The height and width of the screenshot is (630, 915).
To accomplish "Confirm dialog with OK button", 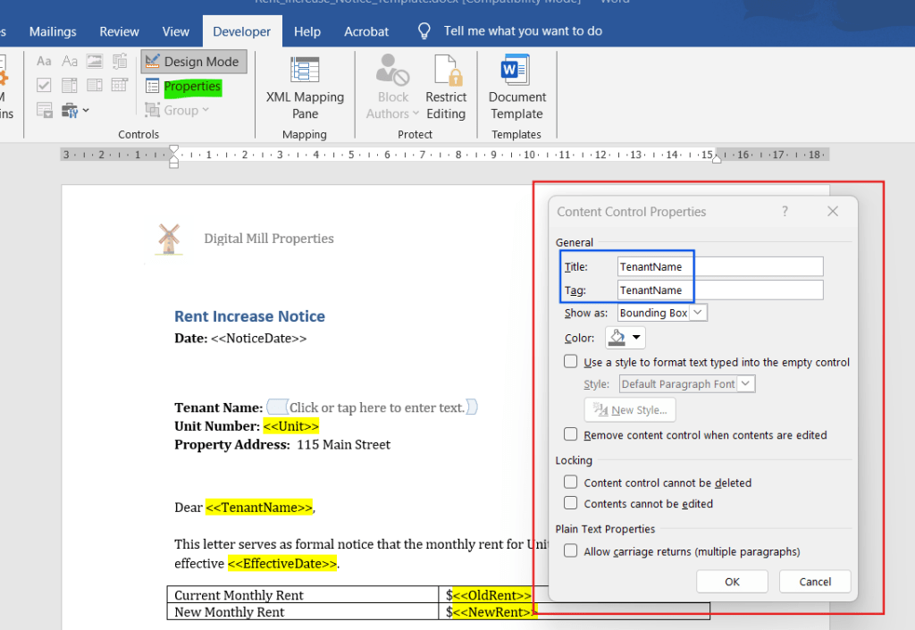I will (732, 582).
